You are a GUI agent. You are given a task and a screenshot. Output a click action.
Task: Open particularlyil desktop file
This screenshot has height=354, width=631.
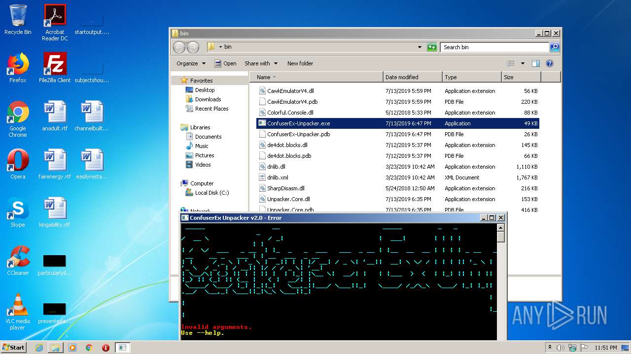(x=55, y=265)
